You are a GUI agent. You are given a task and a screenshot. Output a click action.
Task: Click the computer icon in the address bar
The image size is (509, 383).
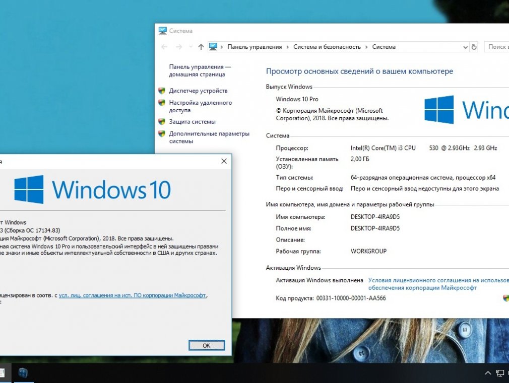pos(213,47)
